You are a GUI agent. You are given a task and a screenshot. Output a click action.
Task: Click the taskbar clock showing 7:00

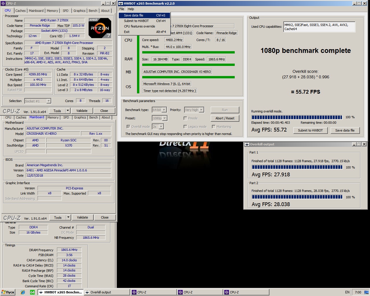[358, 292]
